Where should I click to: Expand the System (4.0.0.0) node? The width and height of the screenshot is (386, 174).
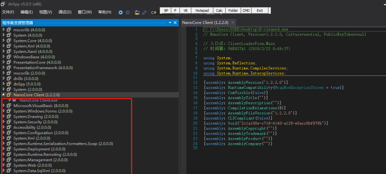pos(4,35)
